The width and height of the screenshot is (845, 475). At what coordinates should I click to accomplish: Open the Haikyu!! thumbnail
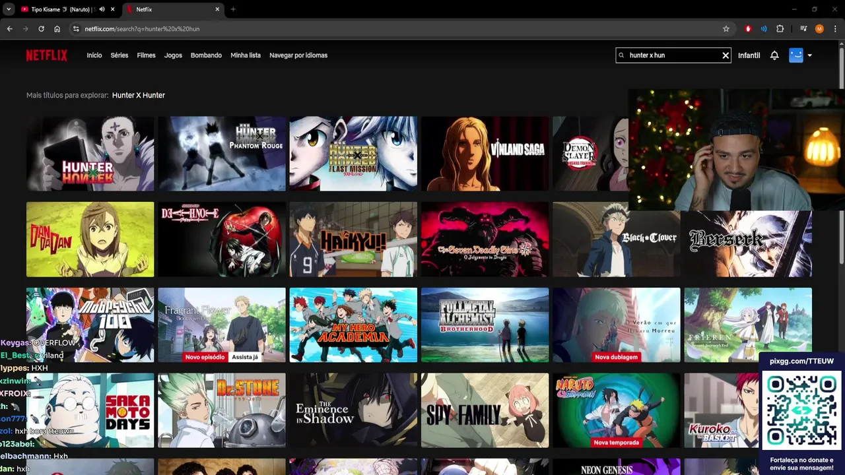point(353,239)
